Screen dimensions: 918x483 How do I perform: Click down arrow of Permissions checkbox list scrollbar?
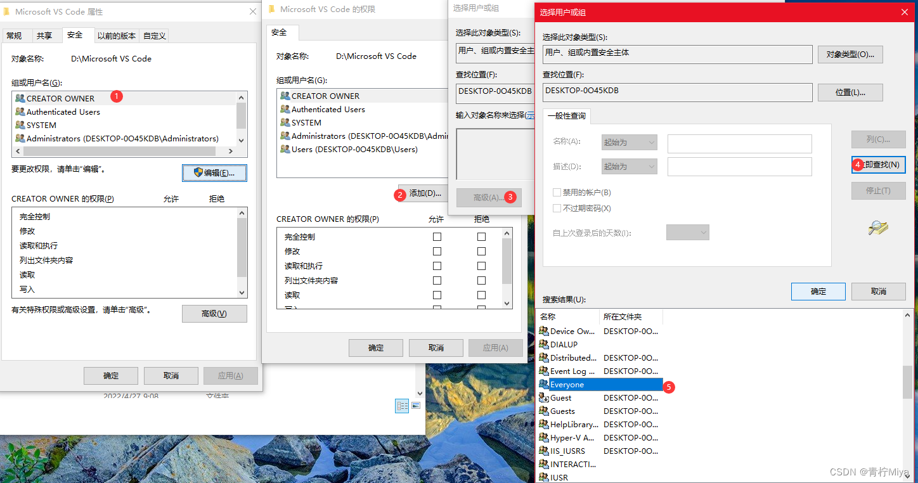[507, 304]
